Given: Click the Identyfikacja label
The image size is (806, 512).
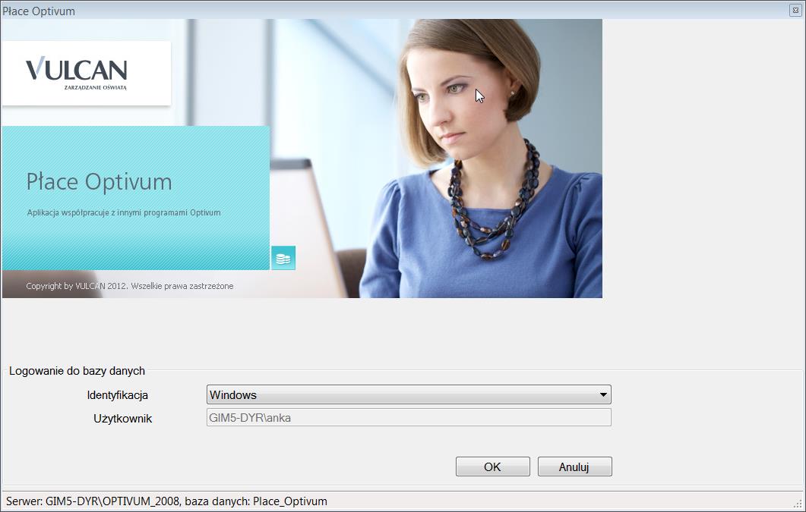Looking at the screenshot, I should pos(118,395).
